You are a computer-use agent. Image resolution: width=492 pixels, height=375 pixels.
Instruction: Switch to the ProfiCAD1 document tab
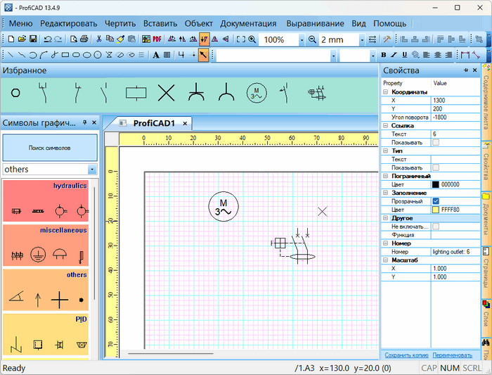(x=153, y=122)
